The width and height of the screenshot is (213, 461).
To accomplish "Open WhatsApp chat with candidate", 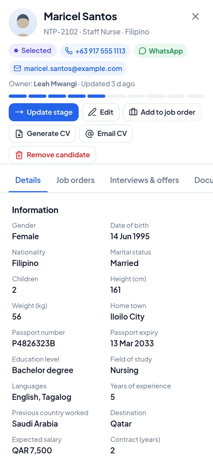I will point(160,51).
